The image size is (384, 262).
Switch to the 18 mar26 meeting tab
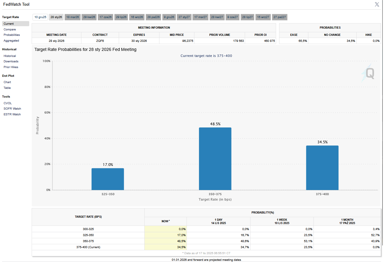click(73, 17)
